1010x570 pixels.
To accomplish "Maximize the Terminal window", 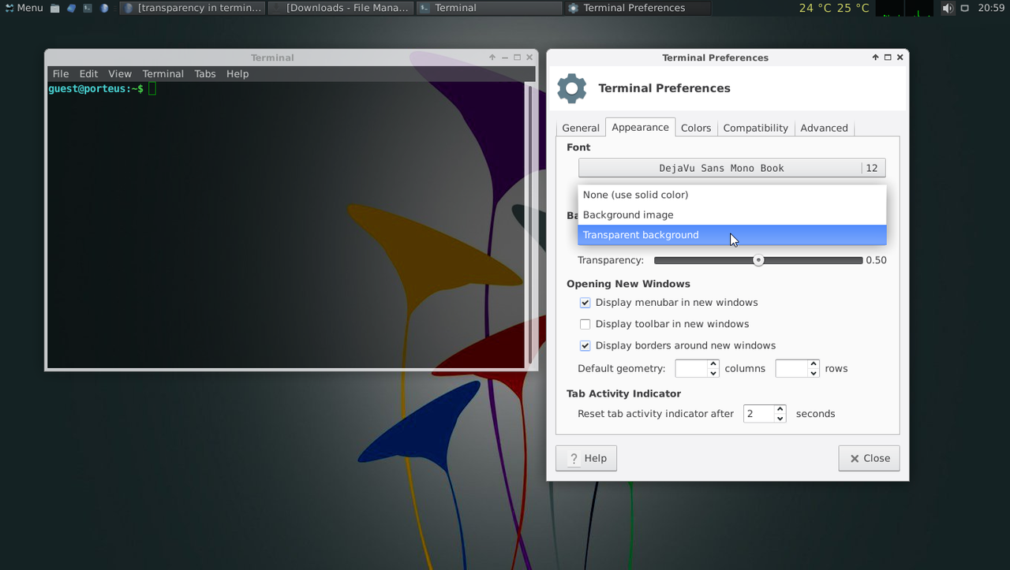I will [518, 58].
